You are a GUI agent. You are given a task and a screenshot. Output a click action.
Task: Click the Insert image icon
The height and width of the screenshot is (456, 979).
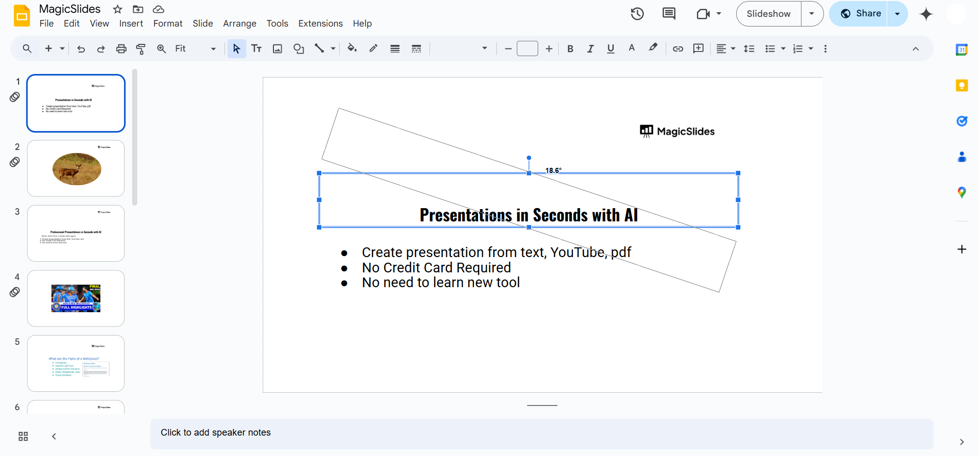(278, 49)
